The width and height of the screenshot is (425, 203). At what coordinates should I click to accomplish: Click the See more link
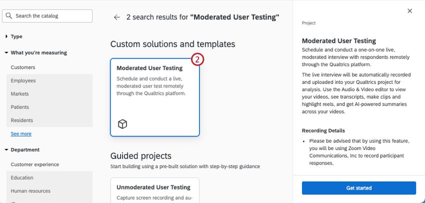click(x=21, y=133)
